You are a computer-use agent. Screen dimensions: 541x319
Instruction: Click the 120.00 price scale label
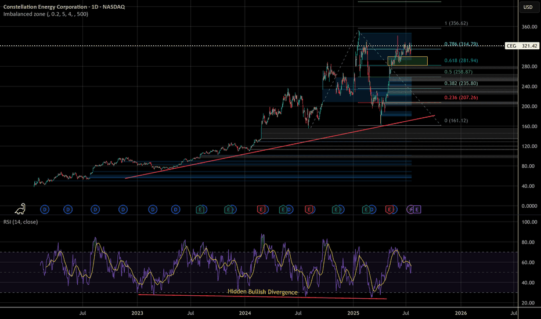529,146
